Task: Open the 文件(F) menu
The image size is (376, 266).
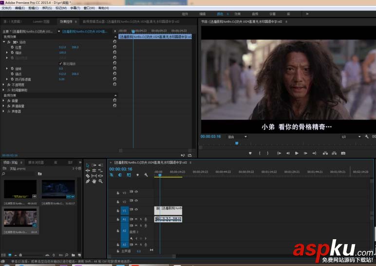Action: (6, 8)
